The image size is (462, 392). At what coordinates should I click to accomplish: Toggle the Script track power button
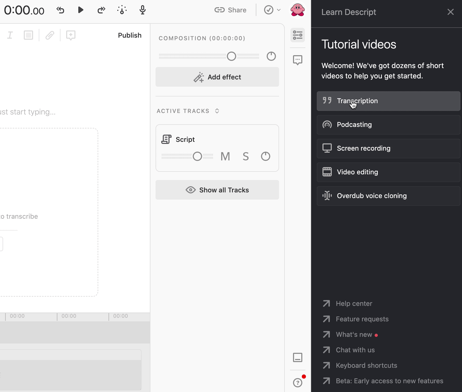(x=266, y=156)
